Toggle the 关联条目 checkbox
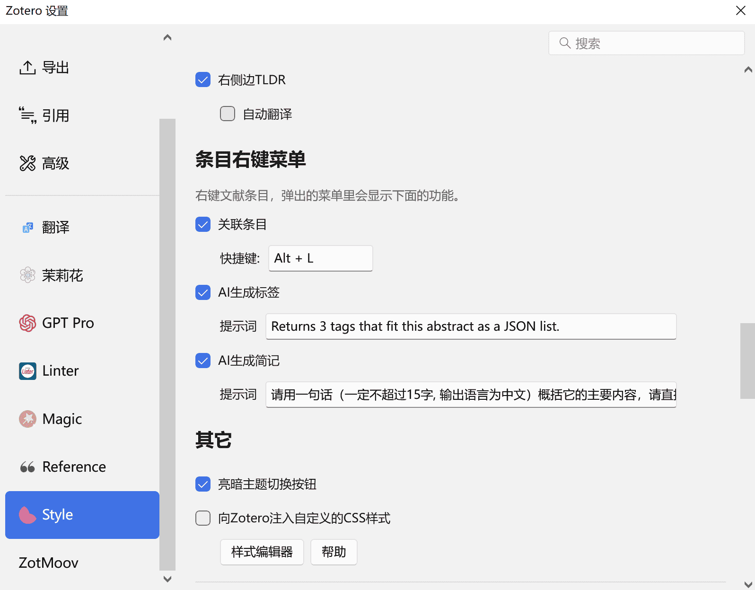The height and width of the screenshot is (590, 755). 203,224
